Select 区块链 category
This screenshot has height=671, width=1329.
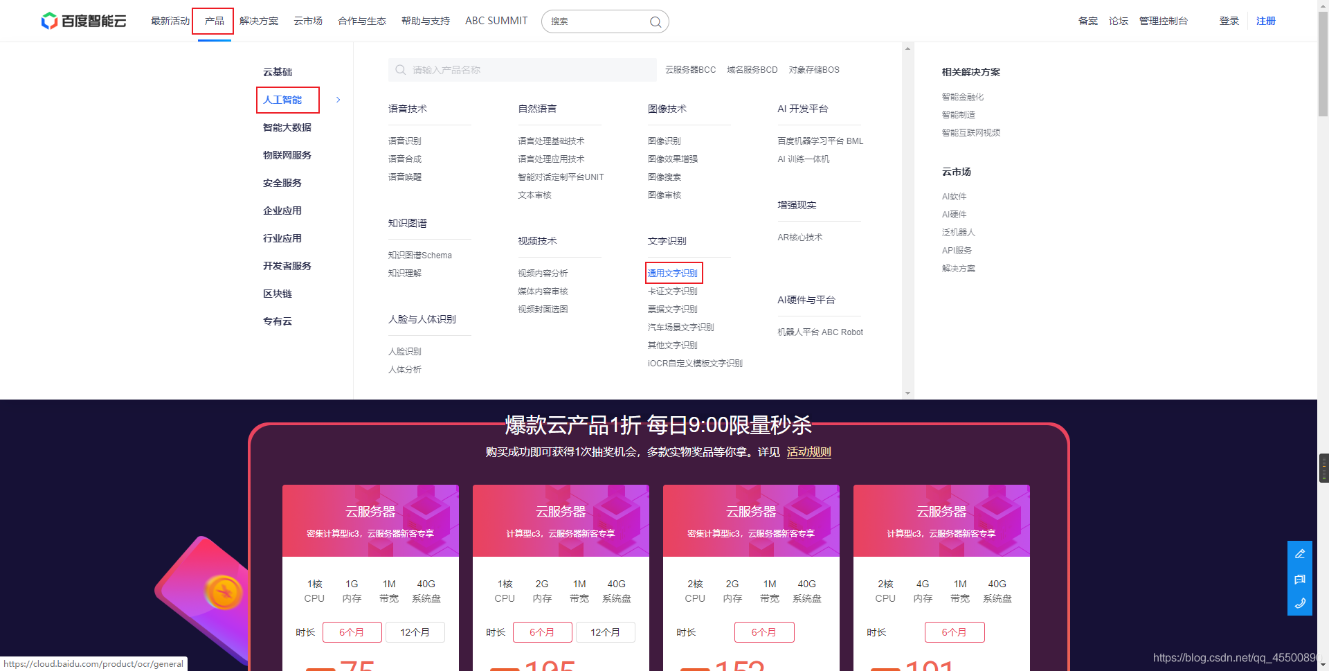pyautogui.click(x=278, y=294)
